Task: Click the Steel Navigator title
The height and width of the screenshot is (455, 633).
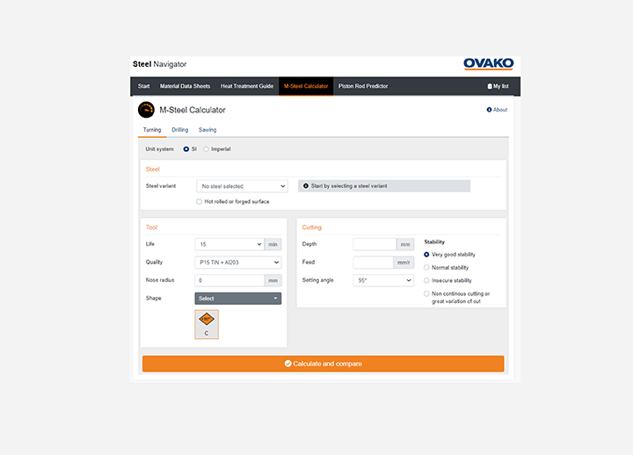Action: pos(159,64)
